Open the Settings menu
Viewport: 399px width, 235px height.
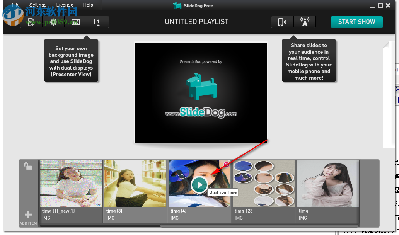click(x=38, y=5)
